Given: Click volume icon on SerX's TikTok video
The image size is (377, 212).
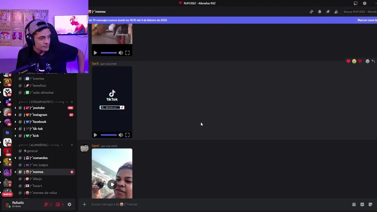Looking at the screenshot, I should (x=121, y=135).
